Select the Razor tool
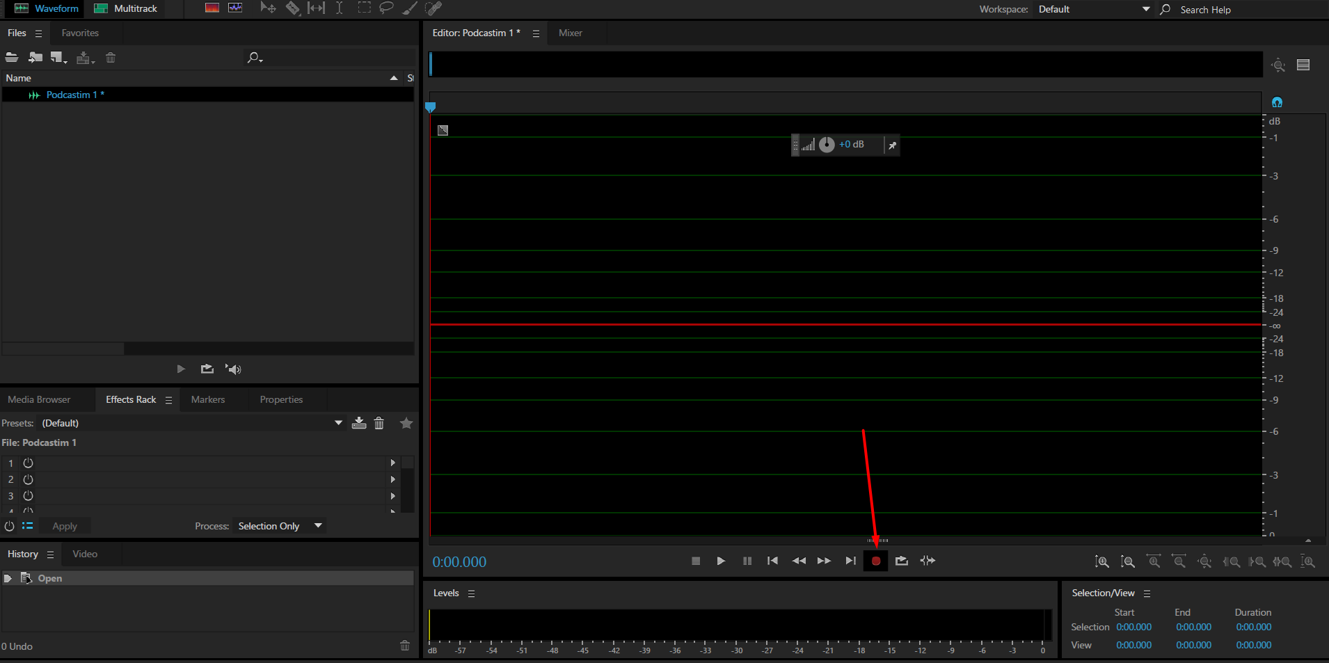 pos(293,8)
